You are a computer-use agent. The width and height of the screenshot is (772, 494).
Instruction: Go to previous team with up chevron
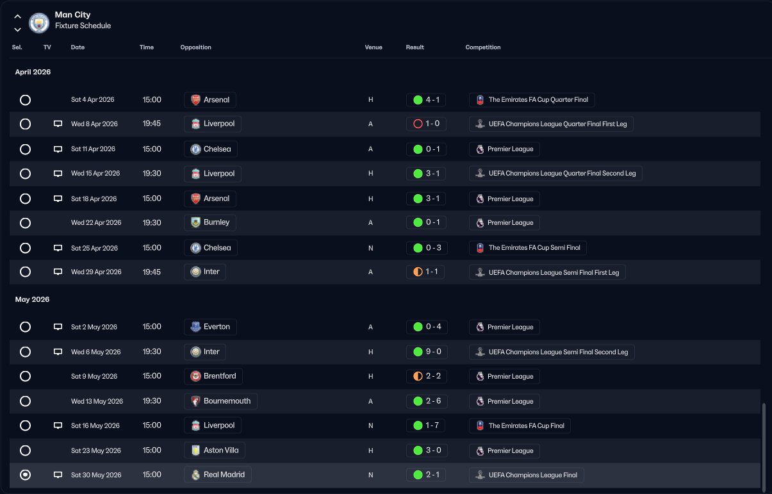click(17, 17)
